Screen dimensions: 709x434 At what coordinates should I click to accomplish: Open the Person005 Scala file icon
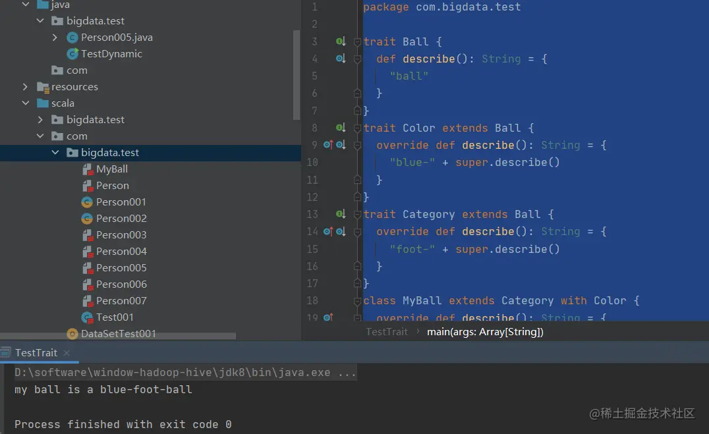pyautogui.click(x=88, y=268)
